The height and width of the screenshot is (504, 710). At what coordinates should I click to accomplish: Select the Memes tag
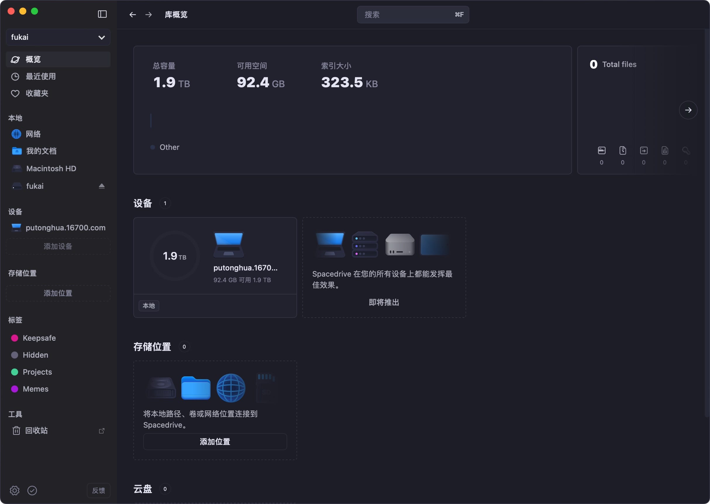(x=58, y=389)
